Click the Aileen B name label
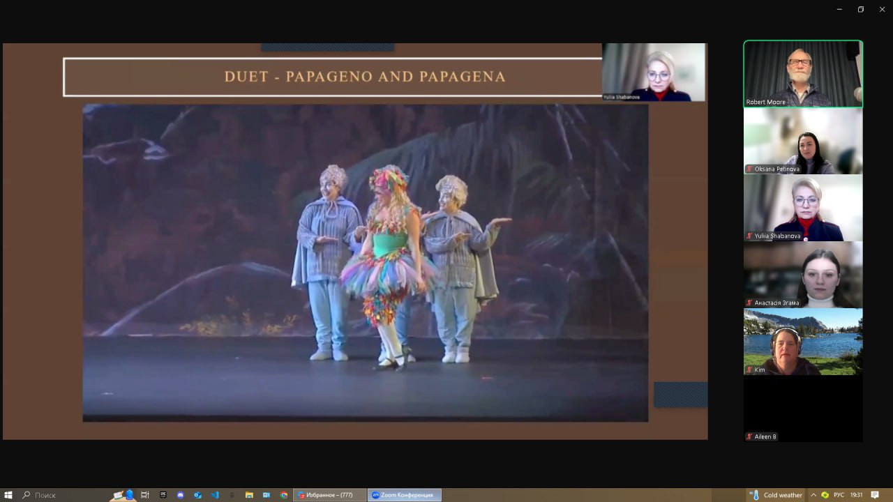 click(x=765, y=437)
